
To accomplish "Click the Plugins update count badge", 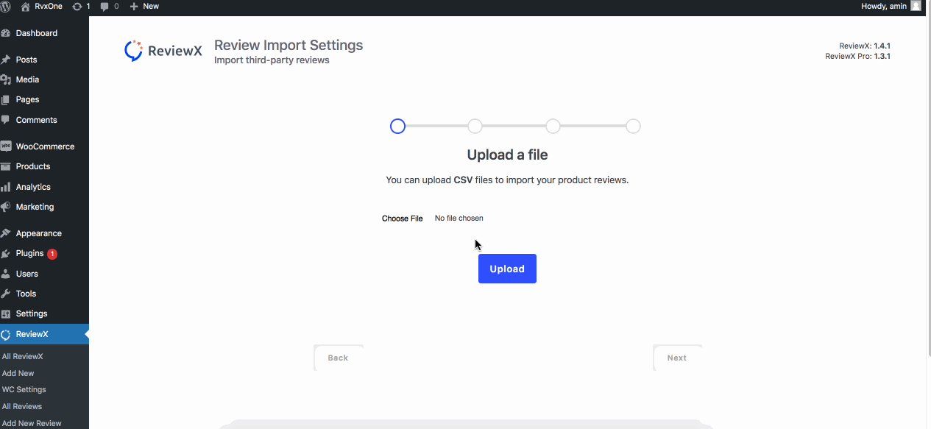I will (52, 254).
